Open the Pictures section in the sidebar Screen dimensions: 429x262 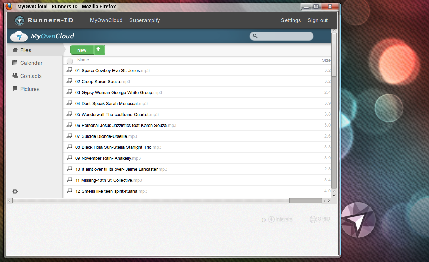[x=34, y=89]
